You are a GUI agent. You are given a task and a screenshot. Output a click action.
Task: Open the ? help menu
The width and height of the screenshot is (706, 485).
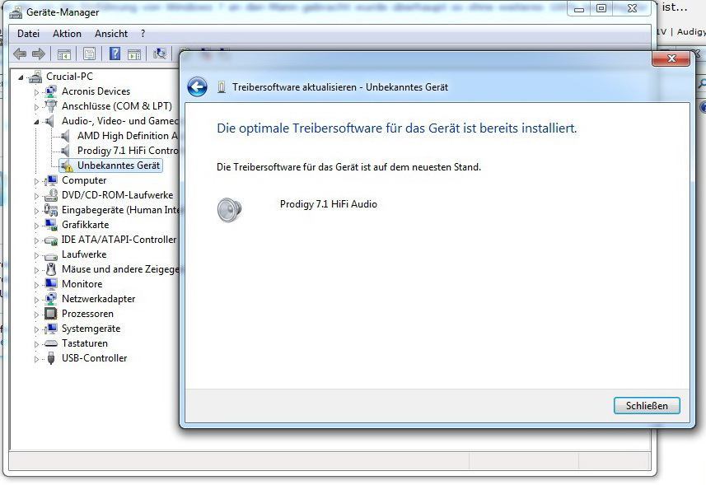coord(143,34)
